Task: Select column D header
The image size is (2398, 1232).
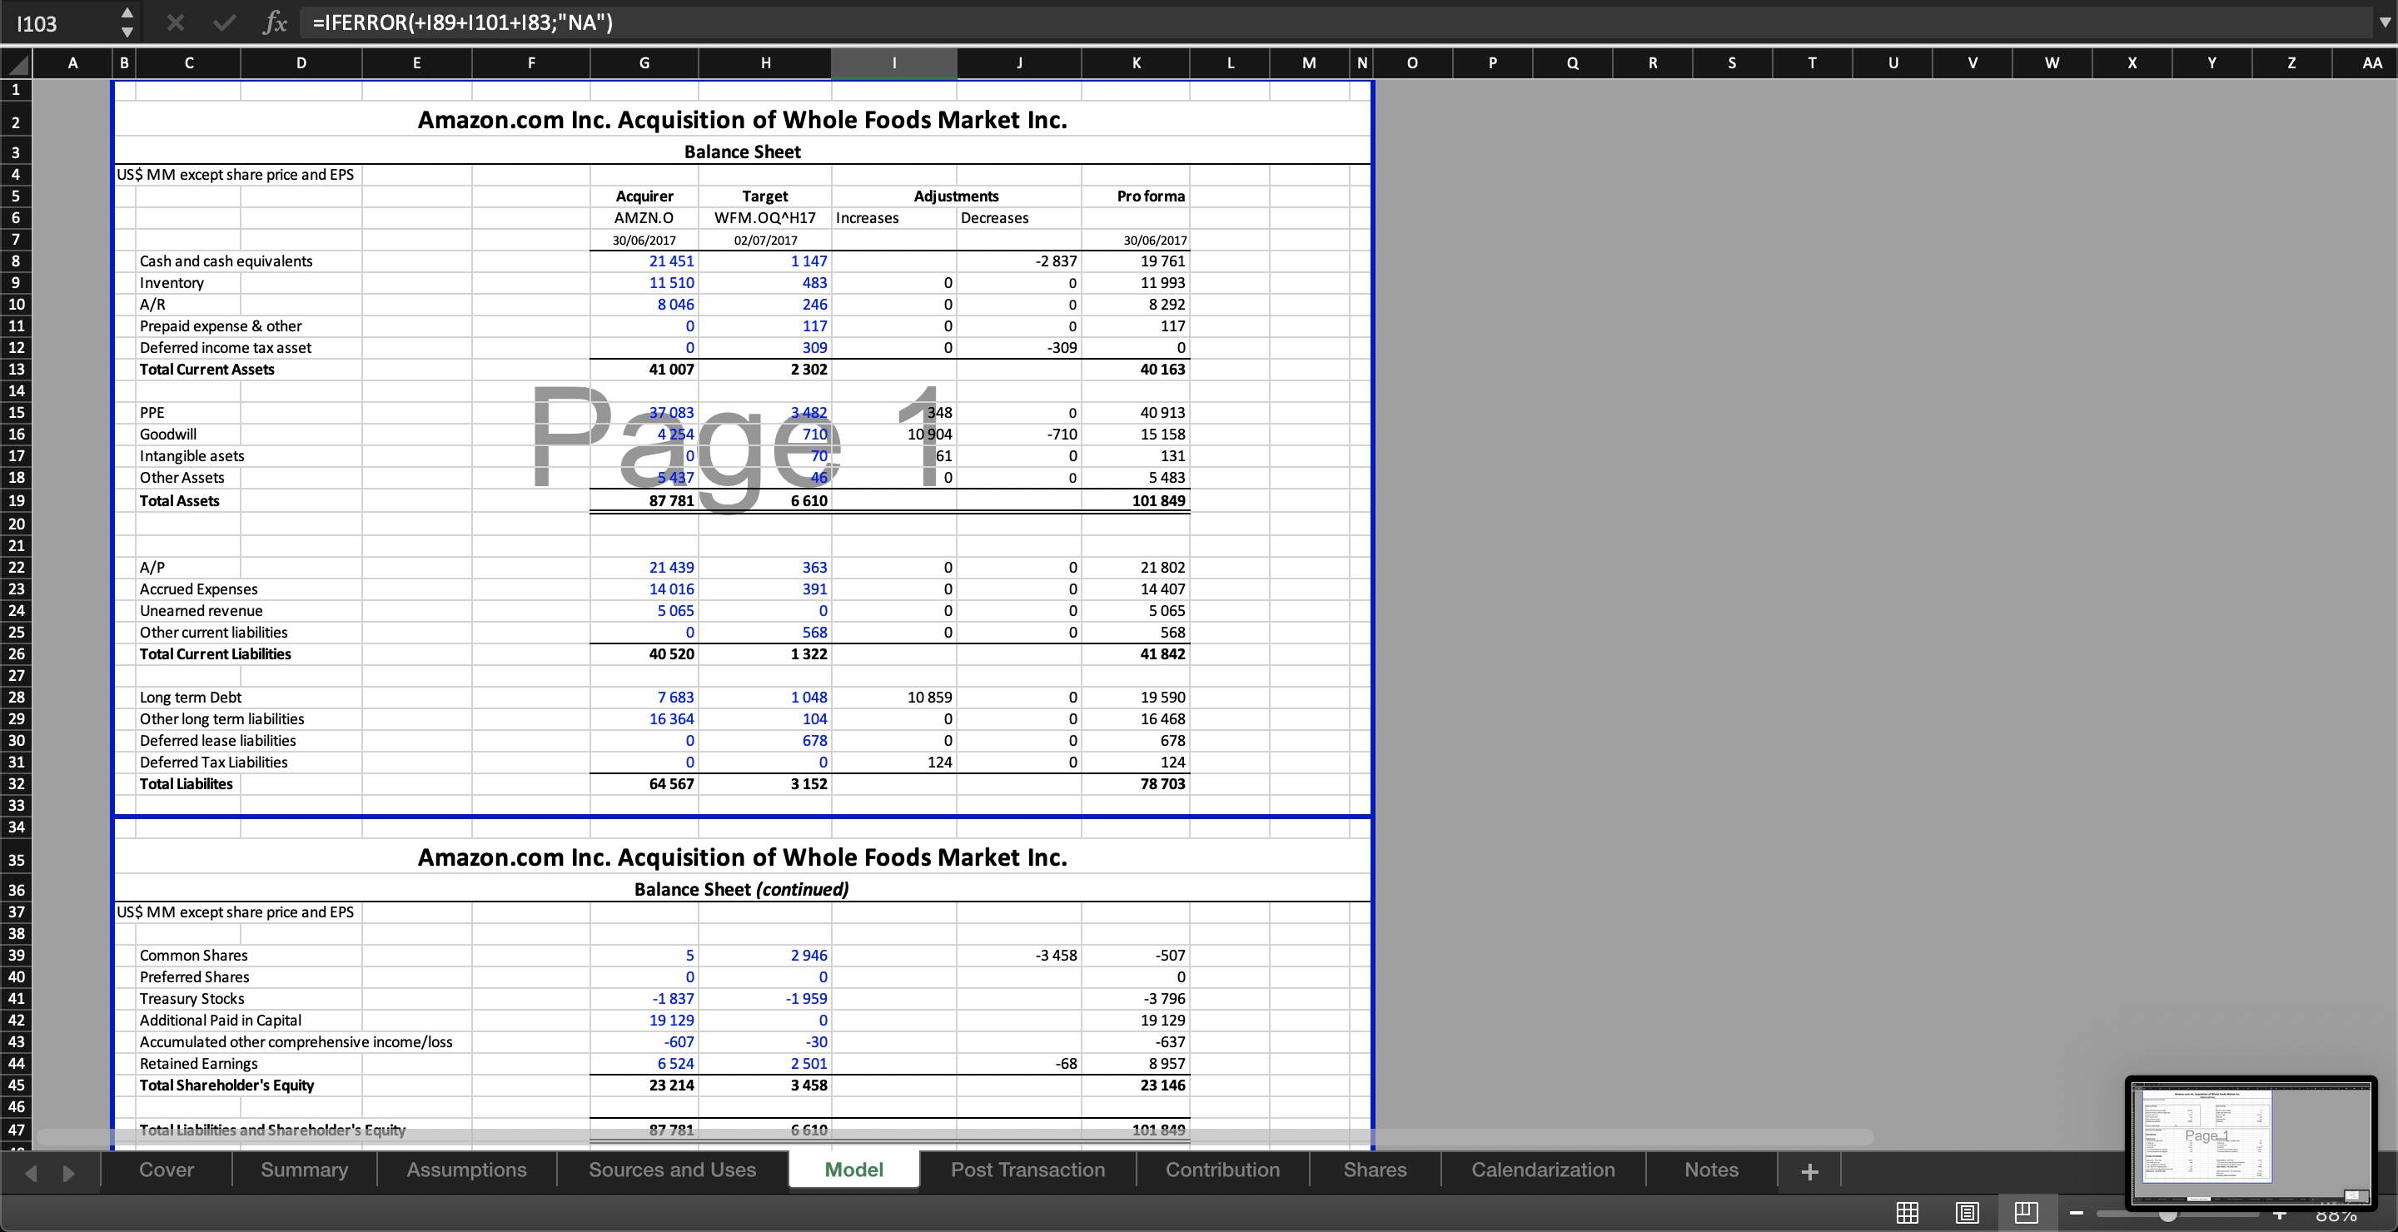Action: tap(301, 63)
